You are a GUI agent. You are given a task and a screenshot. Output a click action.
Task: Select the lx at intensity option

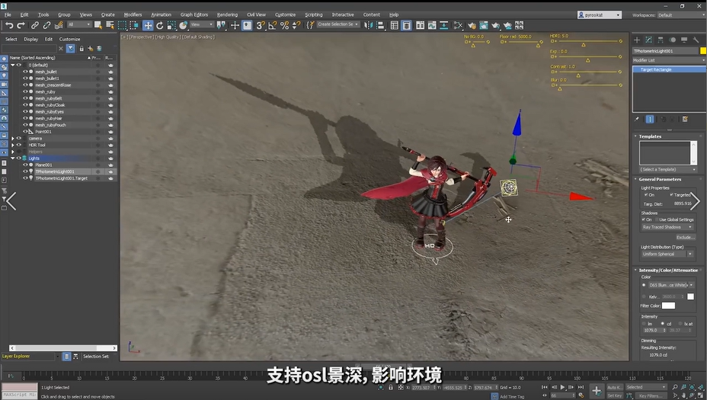[x=680, y=324]
